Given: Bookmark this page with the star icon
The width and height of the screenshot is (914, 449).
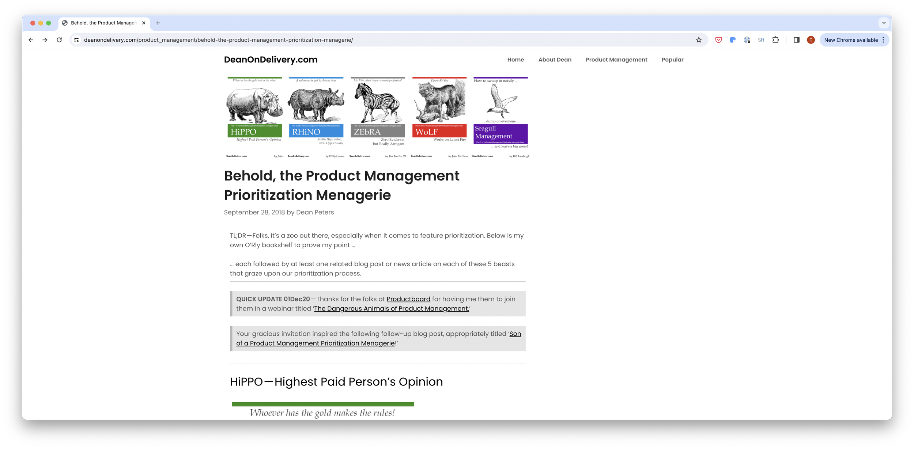Looking at the screenshot, I should (x=699, y=40).
